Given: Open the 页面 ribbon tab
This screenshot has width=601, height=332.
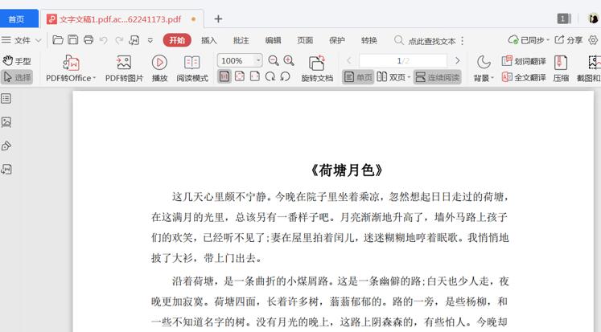Looking at the screenshot, I should coord(305,40).
